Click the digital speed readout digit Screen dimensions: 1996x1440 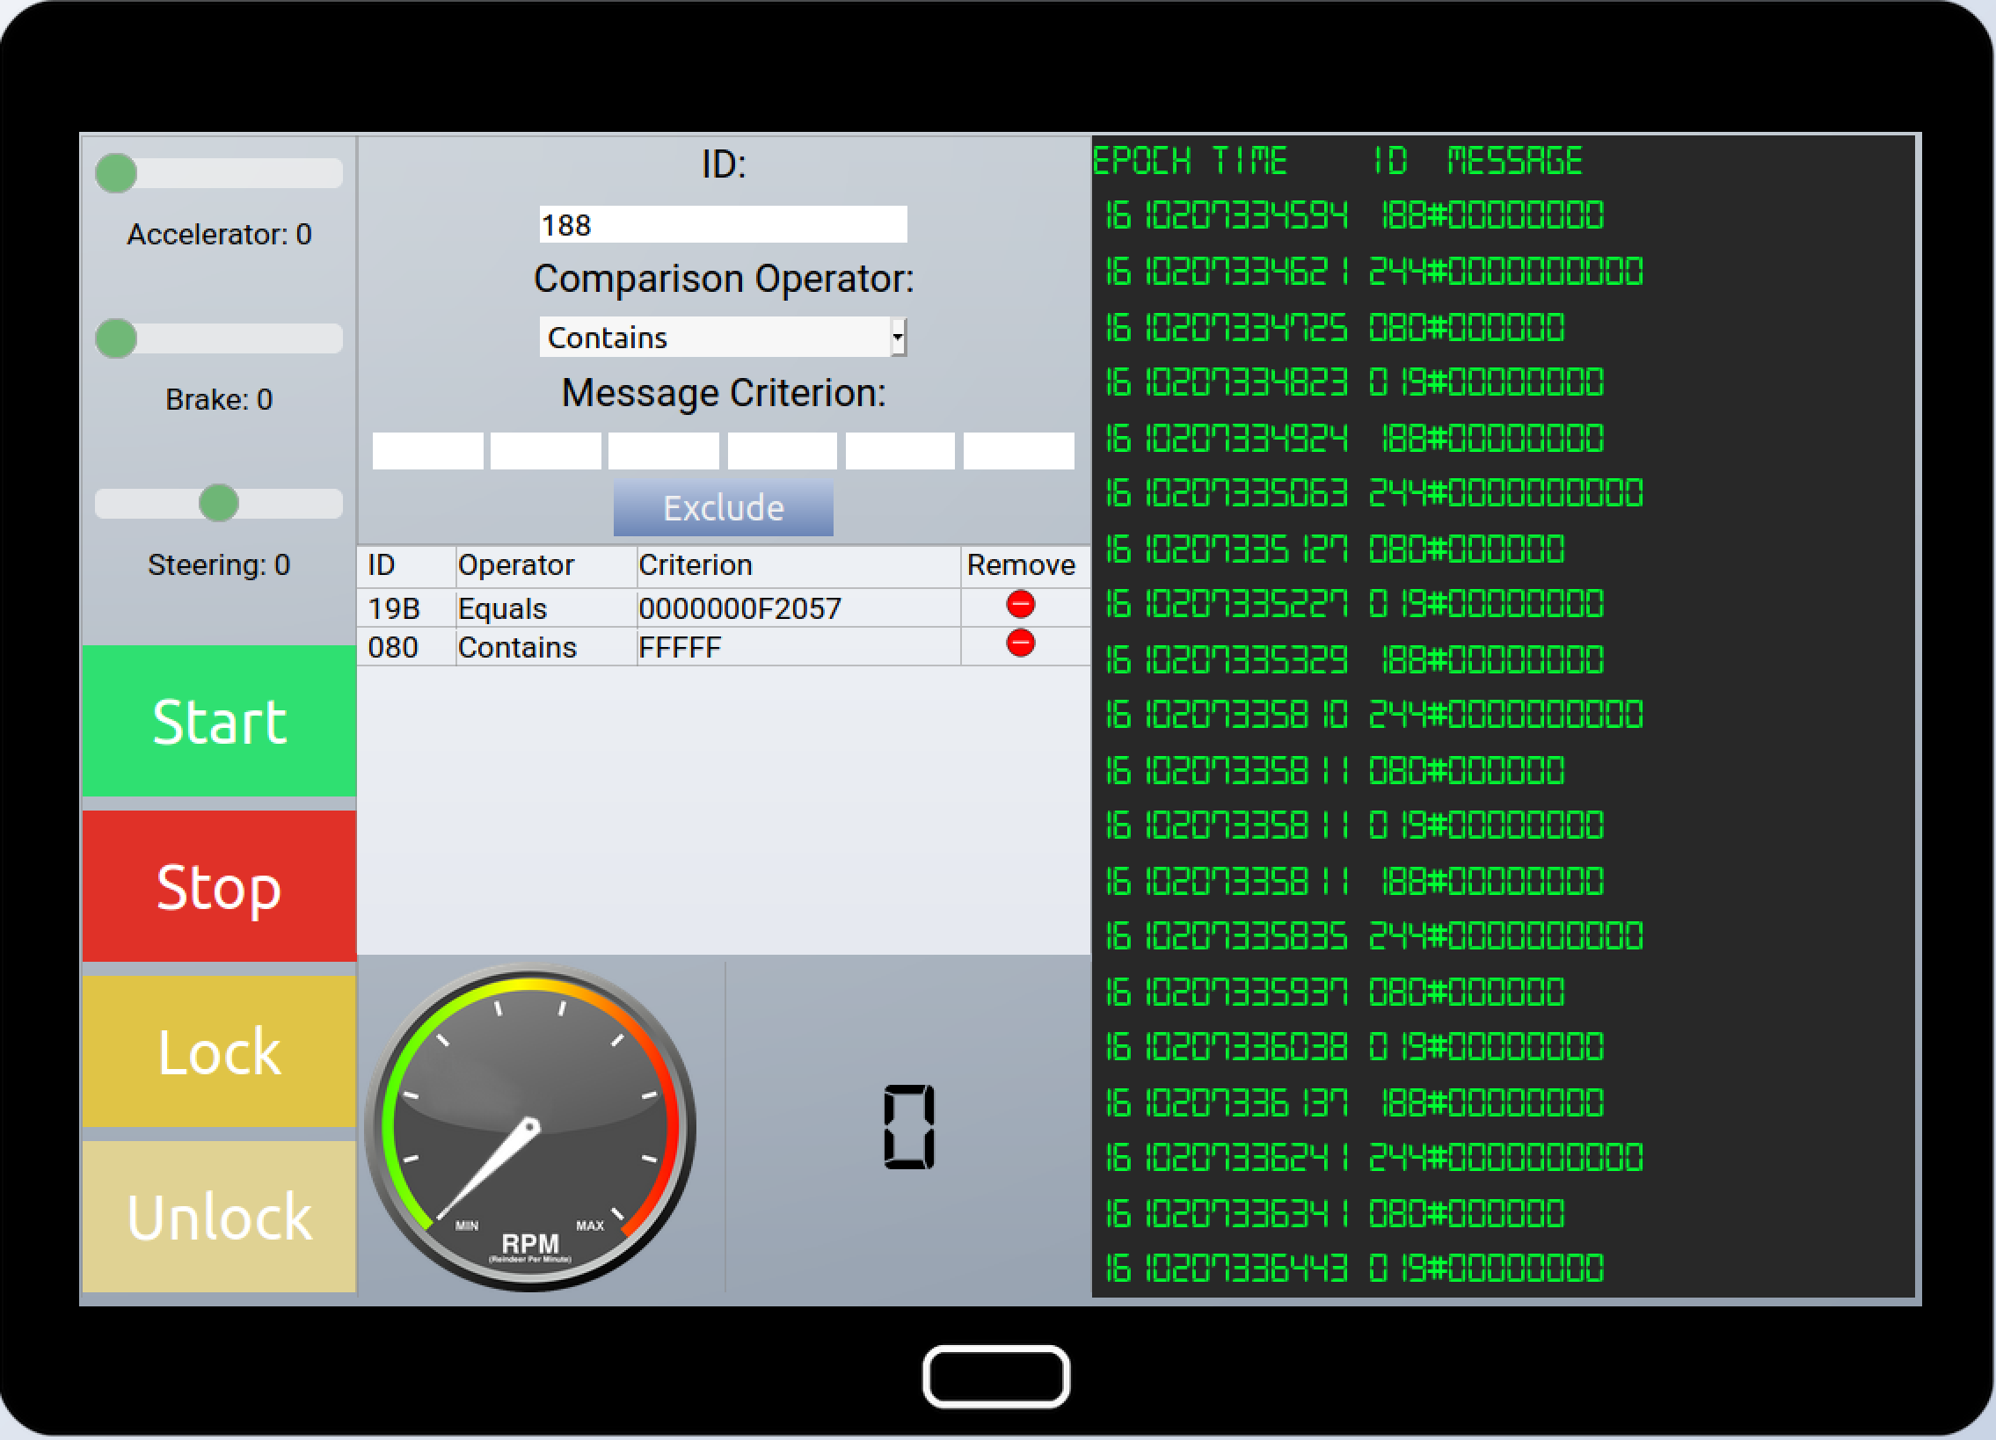point(908,1128)
